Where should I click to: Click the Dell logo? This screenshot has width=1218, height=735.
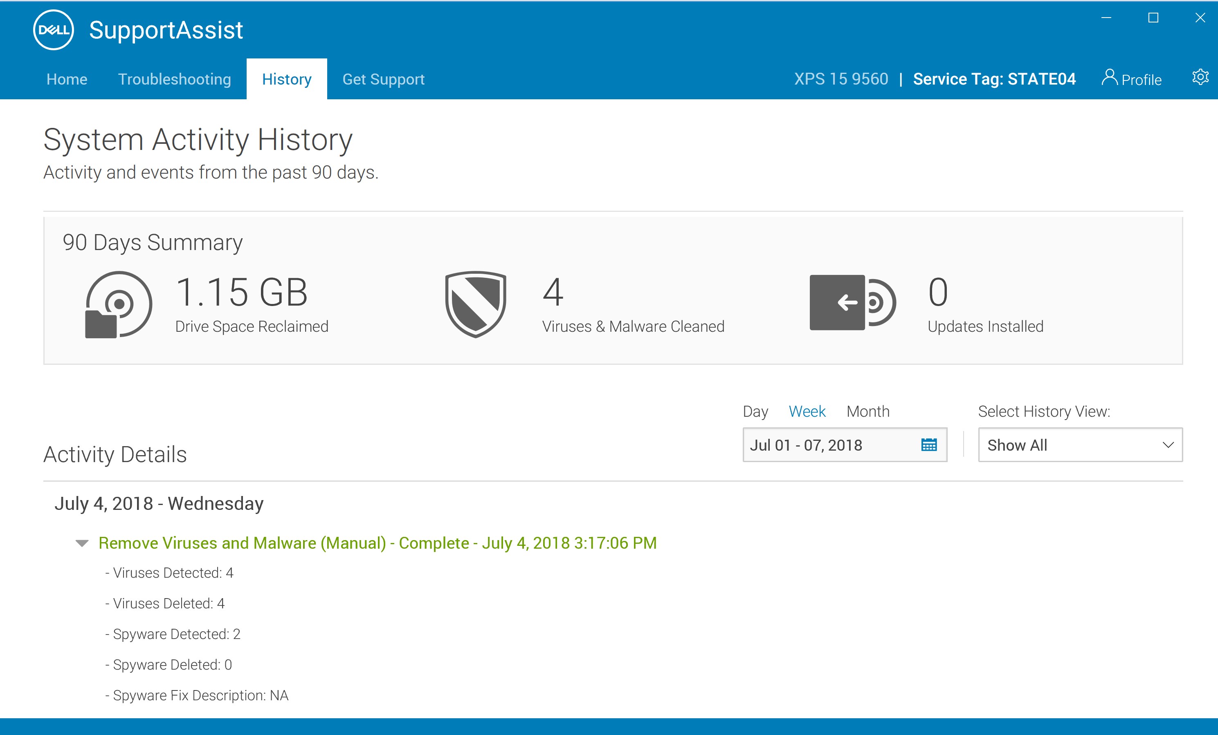pyautogui.click(x=53, y=29)
